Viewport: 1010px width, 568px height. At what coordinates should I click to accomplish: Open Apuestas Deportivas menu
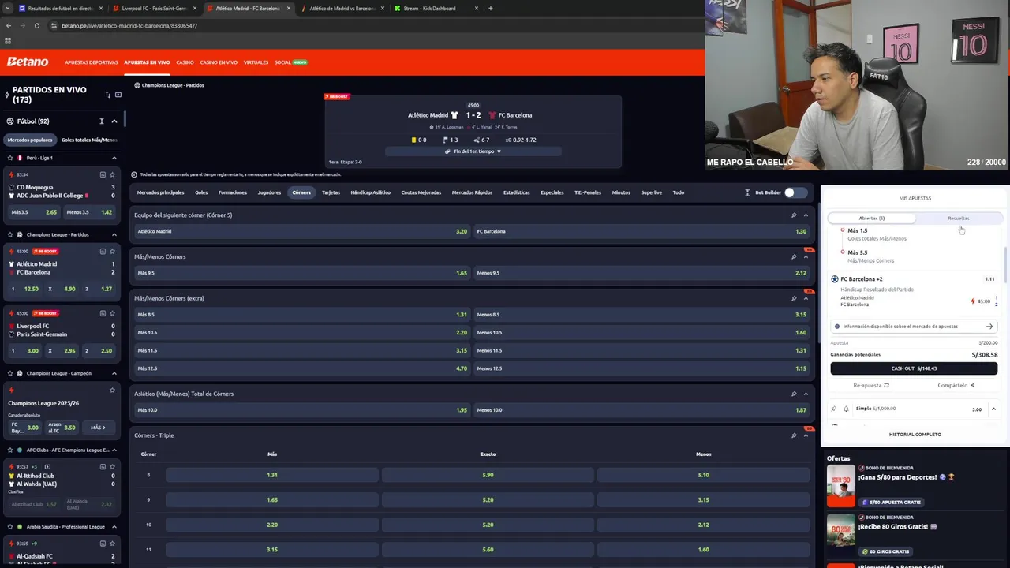point(92,62)
